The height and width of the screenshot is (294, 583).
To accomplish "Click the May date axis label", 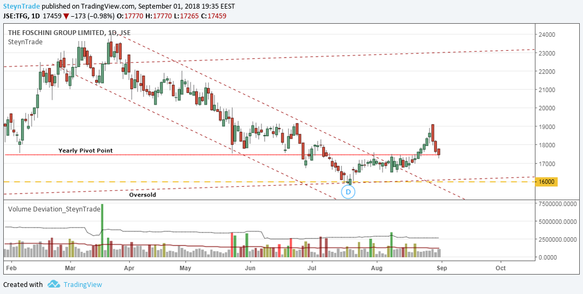I will point(185,268).
